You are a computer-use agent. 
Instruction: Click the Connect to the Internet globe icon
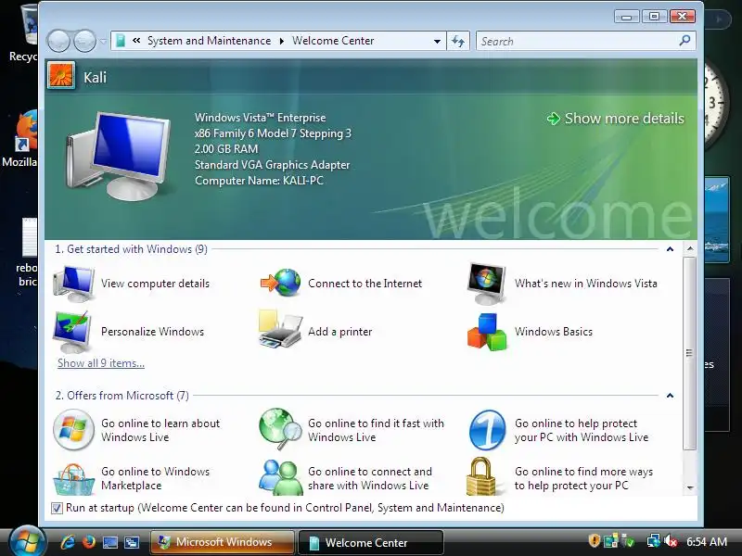pyautogui.click(x=280, y=284)
